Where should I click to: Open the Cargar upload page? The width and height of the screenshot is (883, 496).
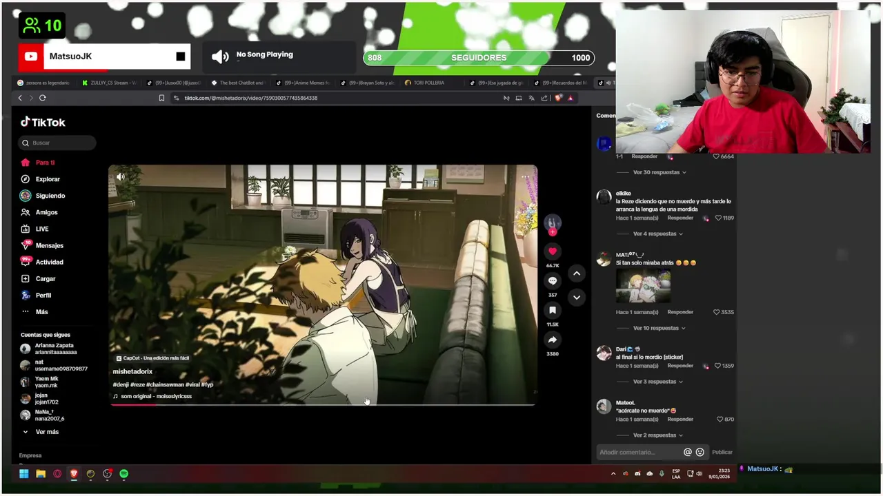pos(38,278)
